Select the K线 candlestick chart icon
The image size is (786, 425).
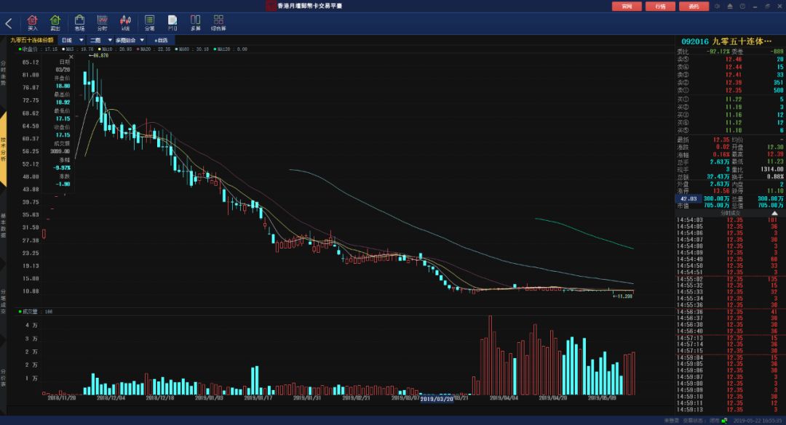(x=125, y=22)
